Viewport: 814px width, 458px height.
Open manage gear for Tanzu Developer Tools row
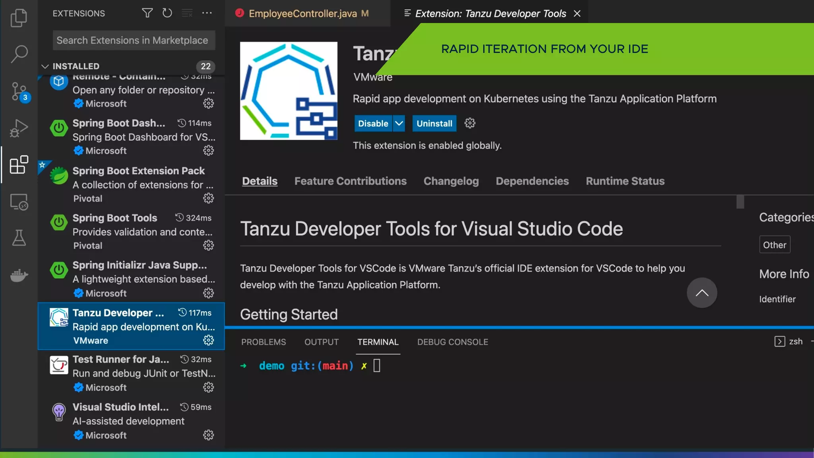pos(208,340)
